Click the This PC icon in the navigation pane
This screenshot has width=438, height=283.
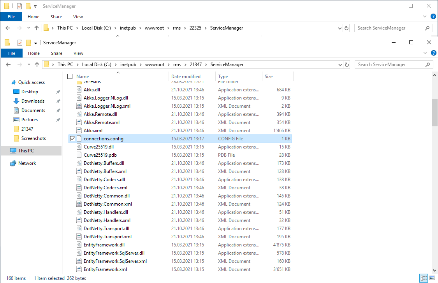pos(13,151)
